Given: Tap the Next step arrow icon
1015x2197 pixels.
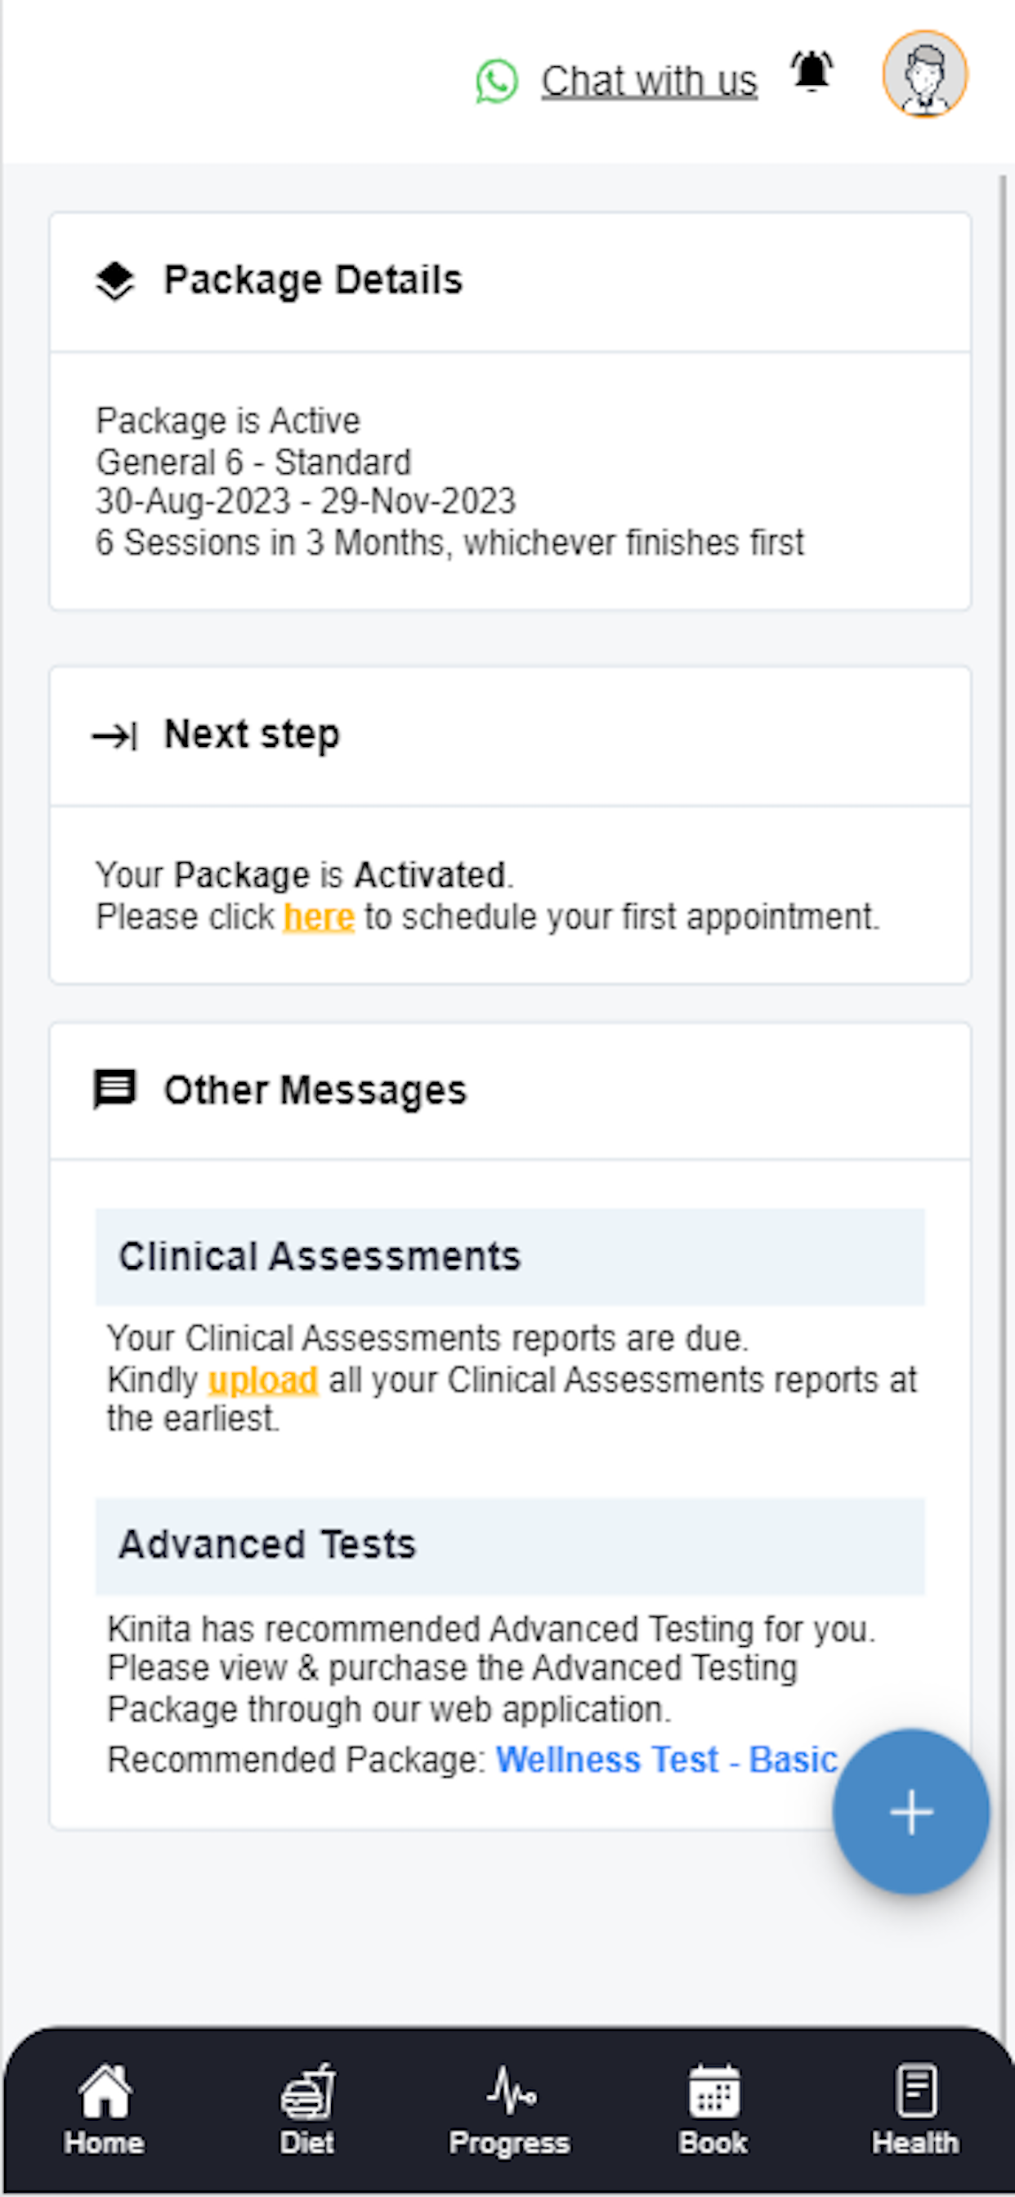Looking at the screenshot, I should click(114, 735).
